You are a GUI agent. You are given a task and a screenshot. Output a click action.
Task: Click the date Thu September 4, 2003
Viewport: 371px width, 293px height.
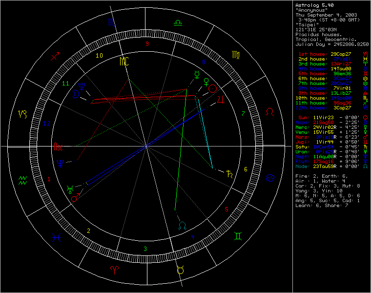(x=326, y=15)
